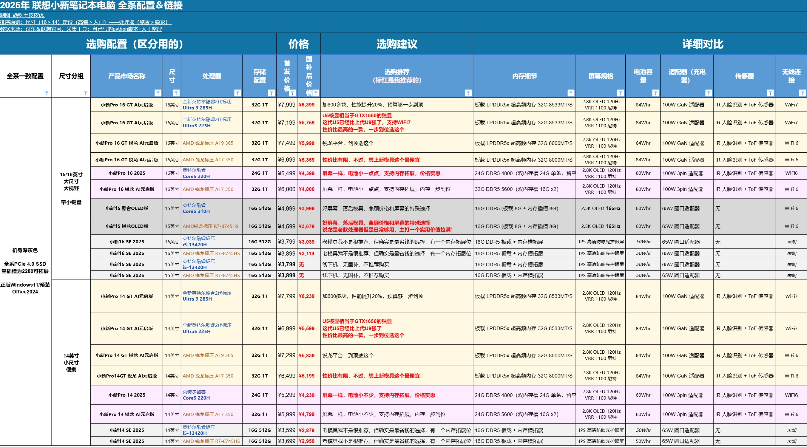Screen dimensions: 807x447
Task: Click the 排序原则 underlined line
Action: (86, 22)
